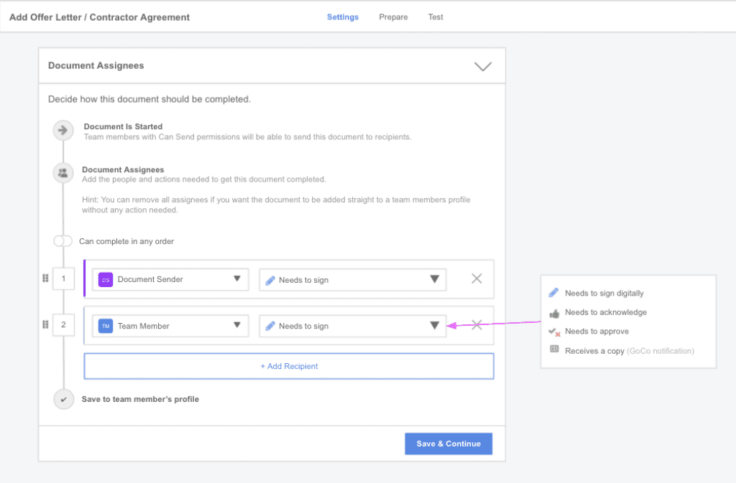Click the Document Assignees people icon
This screenshot has height=483, width=736.
click(x=63, y=174)
